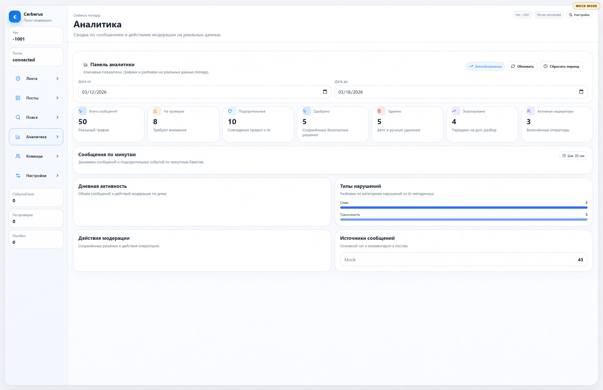Toggle the Автообновление switch

(x=485, y=67)
